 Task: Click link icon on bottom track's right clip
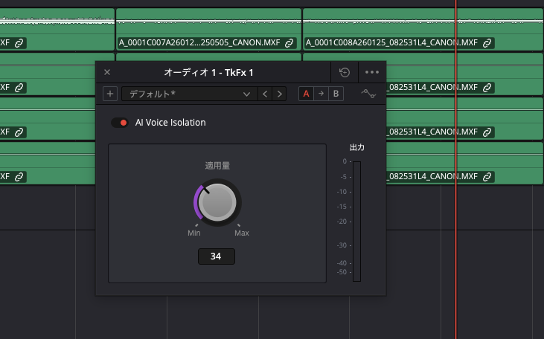pos(487,177)
